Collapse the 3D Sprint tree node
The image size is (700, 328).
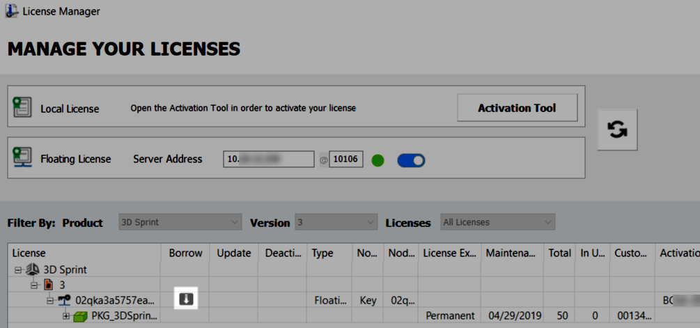pyautogui.click(x=18, y=270)
